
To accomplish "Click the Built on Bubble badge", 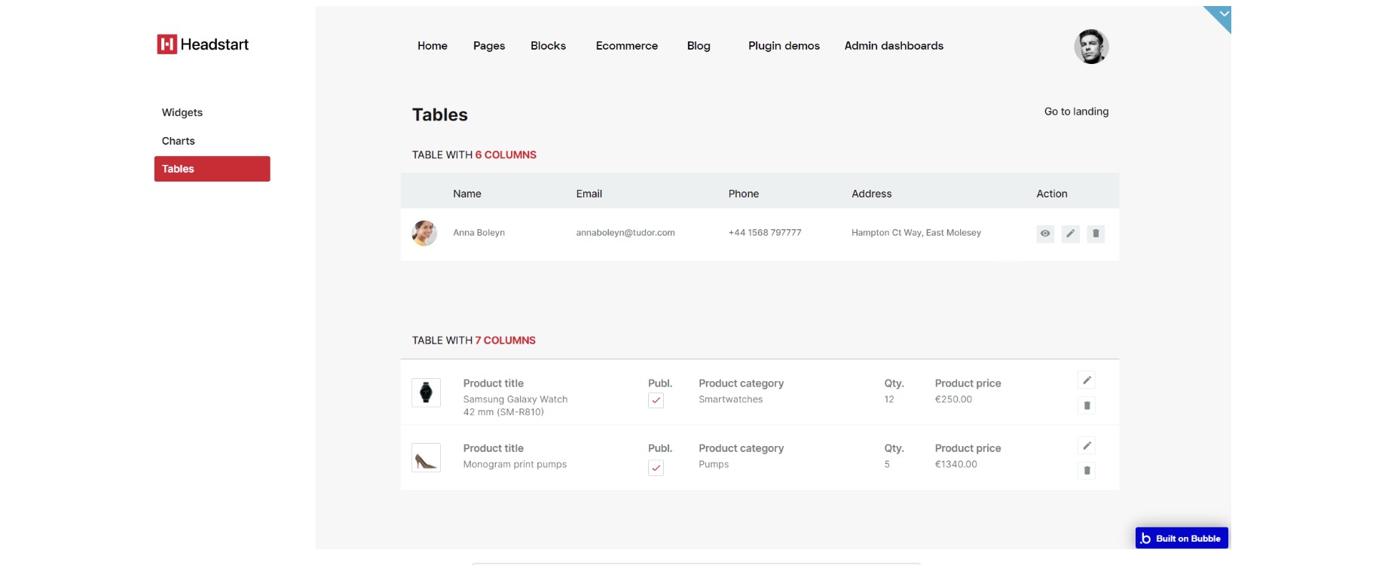I will 1182,538.
